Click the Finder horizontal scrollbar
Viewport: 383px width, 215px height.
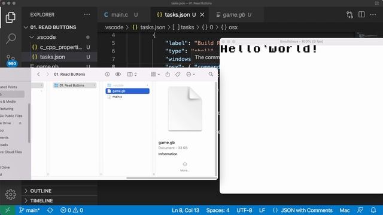click(x=171, y=178)
